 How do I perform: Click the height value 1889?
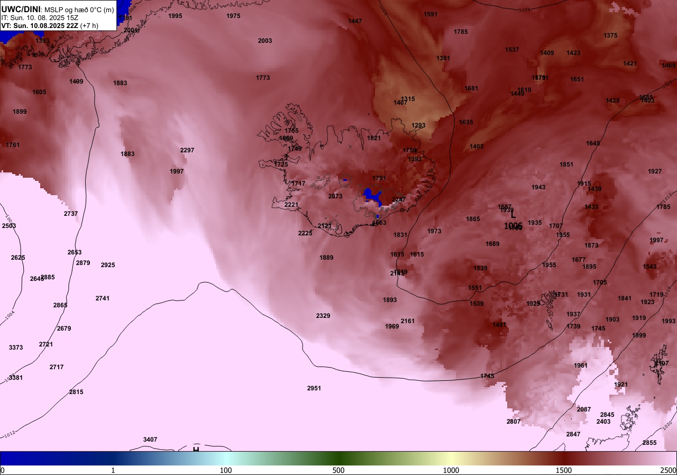coord(327,258)
